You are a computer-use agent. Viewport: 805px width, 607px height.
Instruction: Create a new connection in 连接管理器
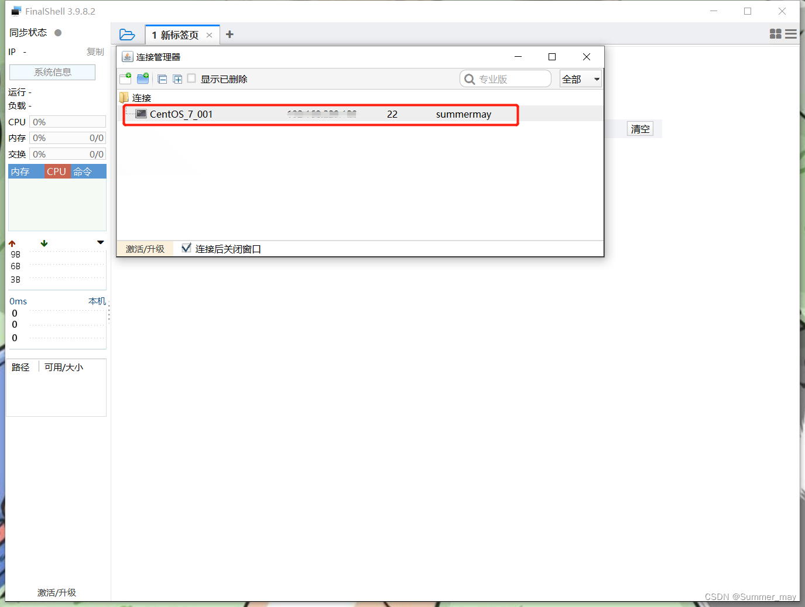click(x=125, y=78)
